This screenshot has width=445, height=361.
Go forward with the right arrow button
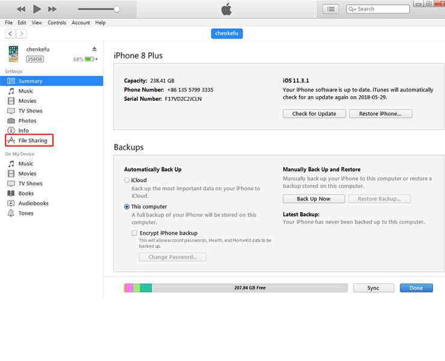click(x=21, y=34)
